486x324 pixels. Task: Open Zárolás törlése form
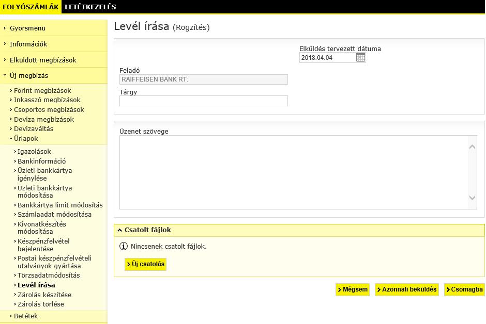click(41, 304)
